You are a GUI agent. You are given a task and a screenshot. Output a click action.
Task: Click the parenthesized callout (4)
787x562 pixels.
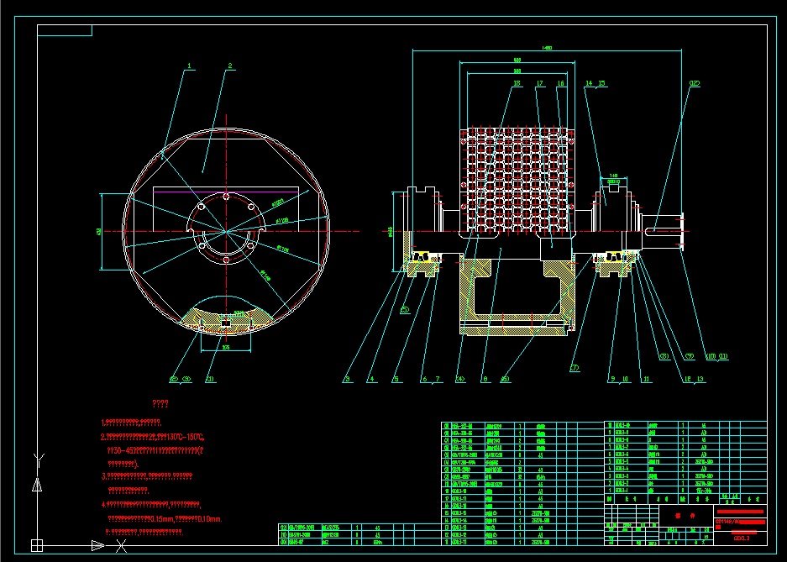tap(460, 380)
